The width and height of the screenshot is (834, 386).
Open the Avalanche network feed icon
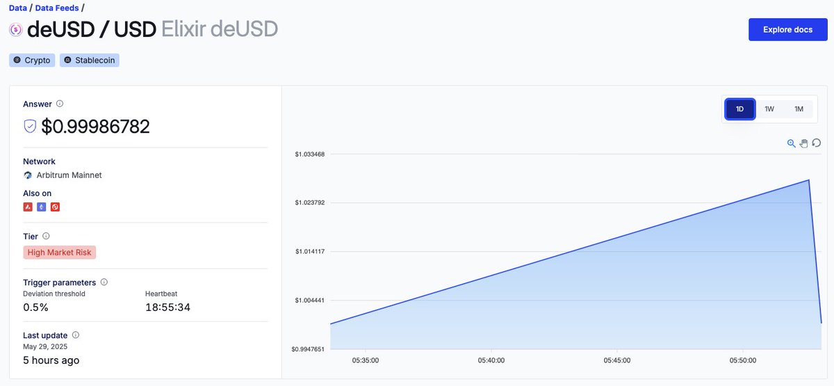click(28, 207)
